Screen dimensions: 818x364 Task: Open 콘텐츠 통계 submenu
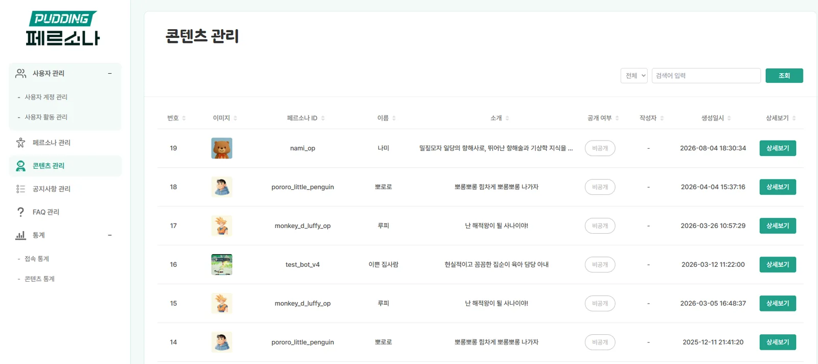(x=40, y=279)
